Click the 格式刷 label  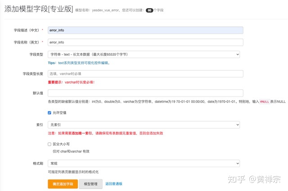tap(38, 164)
